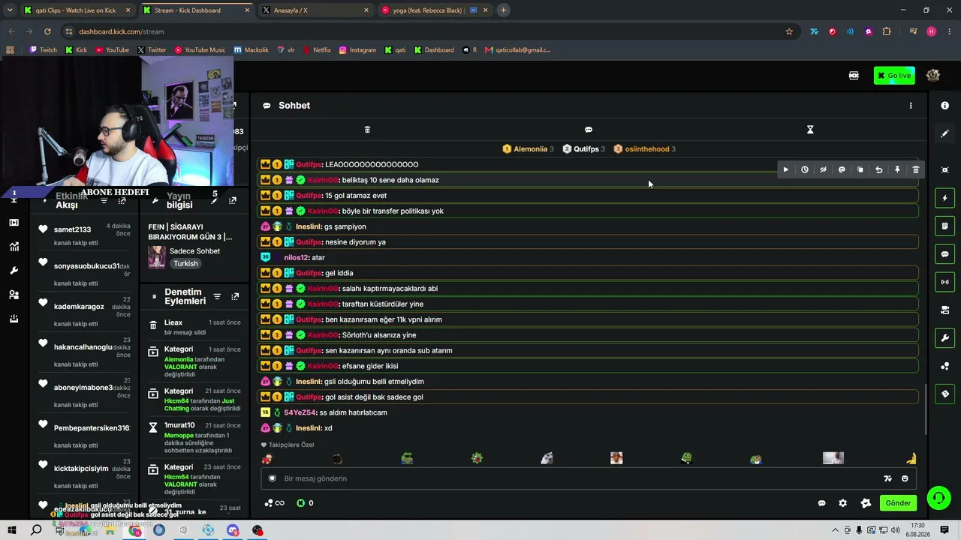Open the Netflix bookmark
This screenshot has width=961, height=540.
coord(316,50)
